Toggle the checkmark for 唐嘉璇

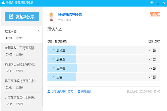[53, 59]
